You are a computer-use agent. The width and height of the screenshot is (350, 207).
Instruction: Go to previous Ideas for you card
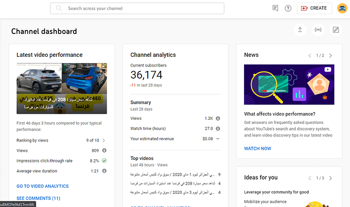pos(310,178)
